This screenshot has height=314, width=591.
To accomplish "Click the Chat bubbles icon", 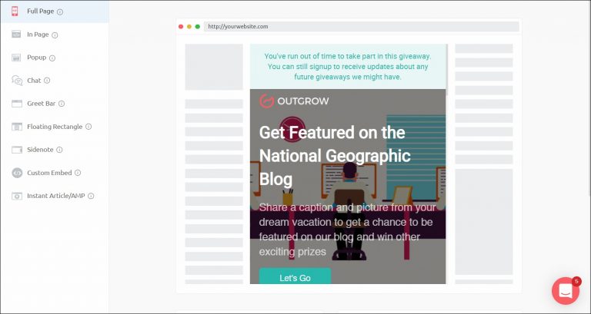I will [x=16, y=81].
